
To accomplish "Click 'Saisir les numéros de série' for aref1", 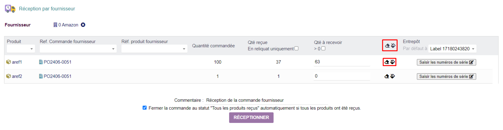I will tap(446, 62).
